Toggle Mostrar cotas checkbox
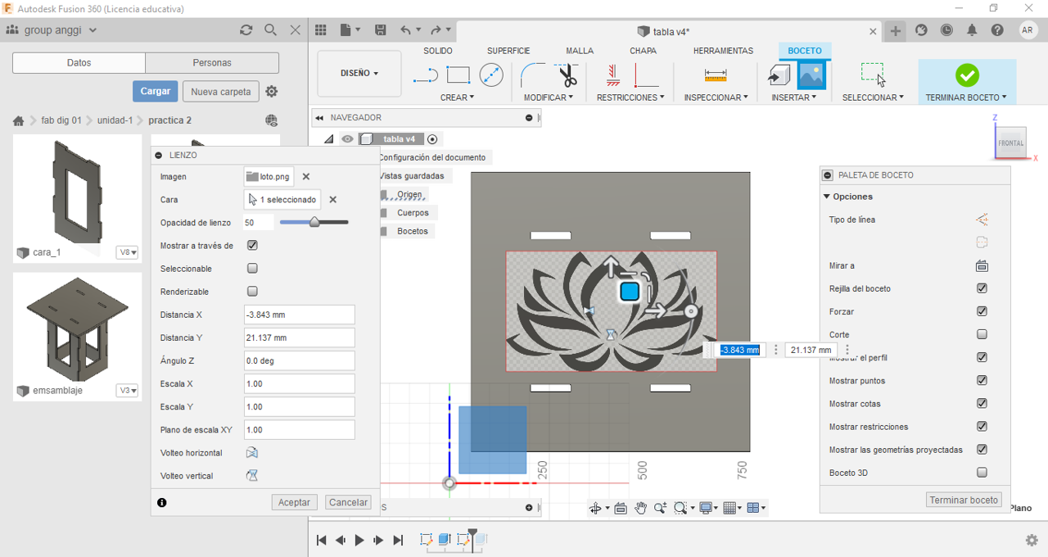The image size is (1048, 557). 982,403
